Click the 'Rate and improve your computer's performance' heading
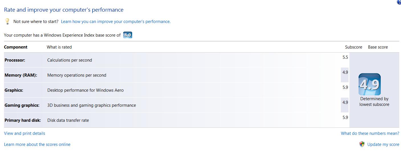 64,10
